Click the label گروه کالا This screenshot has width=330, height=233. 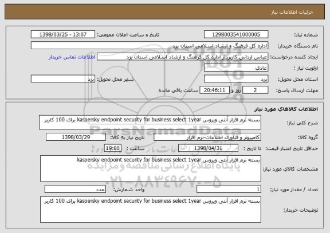tap(308, 137)
